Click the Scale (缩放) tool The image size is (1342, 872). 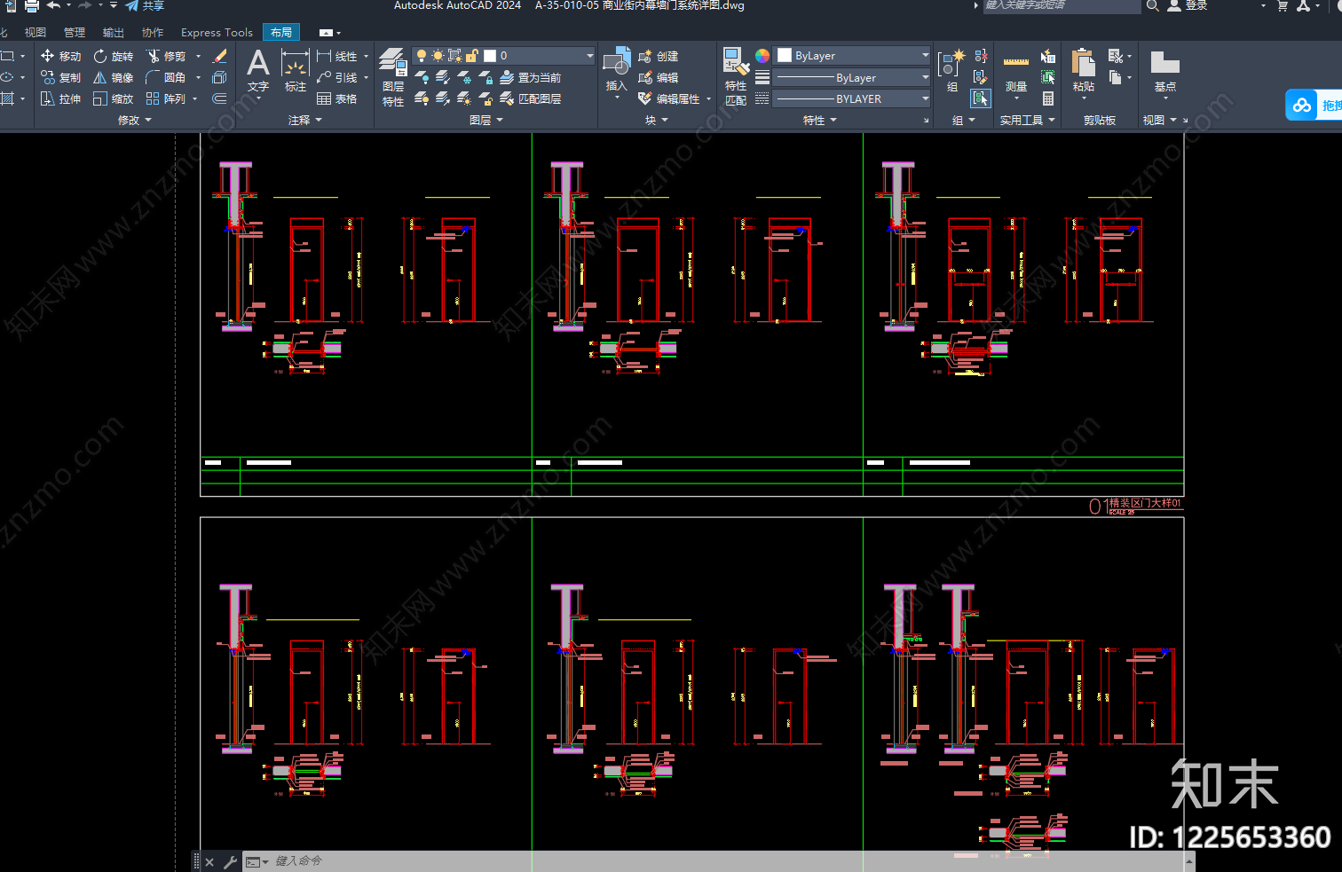pos(114,98)
